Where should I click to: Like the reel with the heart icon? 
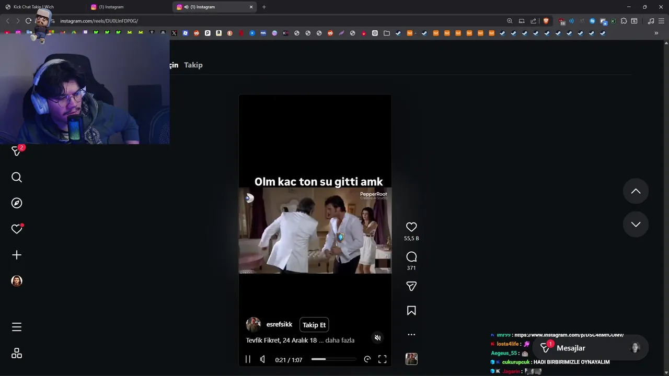pyautogui.click(x=411, y=227)
